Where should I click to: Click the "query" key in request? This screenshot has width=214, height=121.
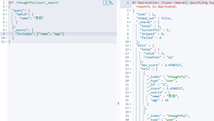18,10
